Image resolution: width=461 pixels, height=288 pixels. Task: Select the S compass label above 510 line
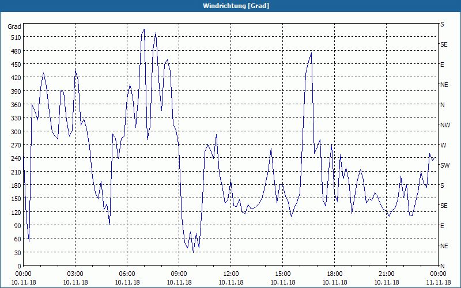442,24
